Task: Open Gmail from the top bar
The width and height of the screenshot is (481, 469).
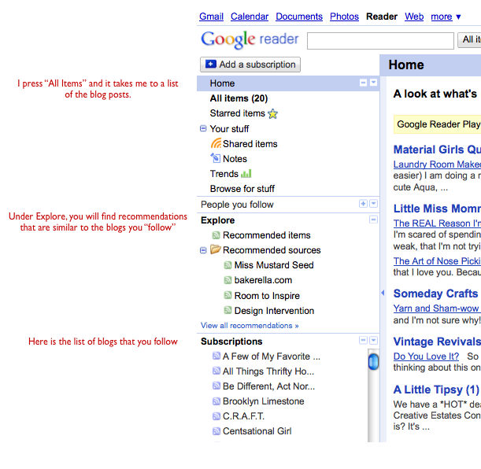Action: pyautogui.click(x=211, y=17)
